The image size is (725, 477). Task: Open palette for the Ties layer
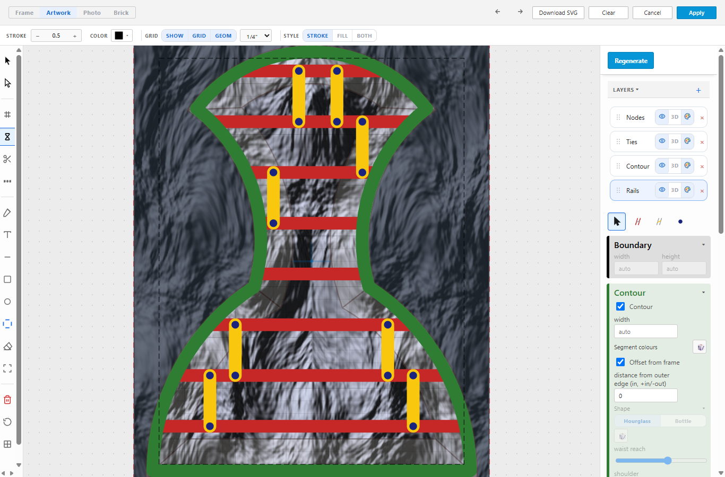pos(687,141)
